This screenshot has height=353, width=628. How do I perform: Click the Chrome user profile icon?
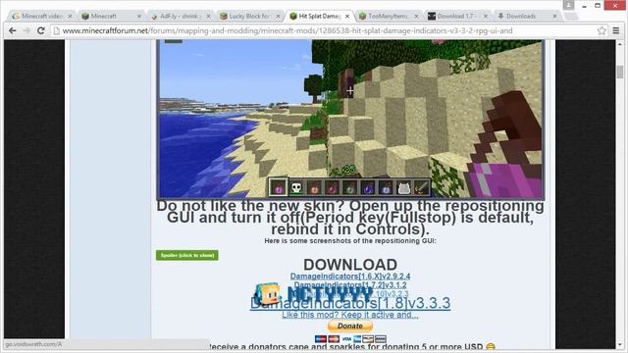pos(568,5)
